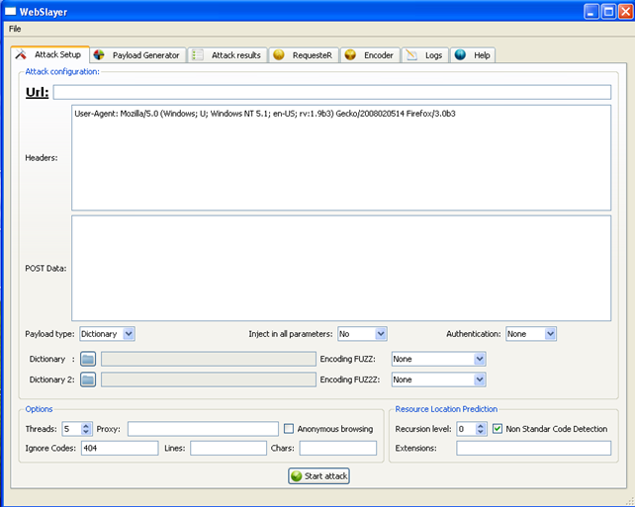Open the Authentication dropdown
This screenshot has height=507, width=635.
531,334
